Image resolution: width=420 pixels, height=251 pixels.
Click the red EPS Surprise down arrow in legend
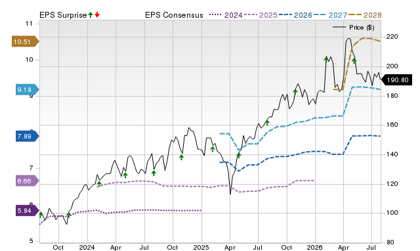(x=97, y=15)
